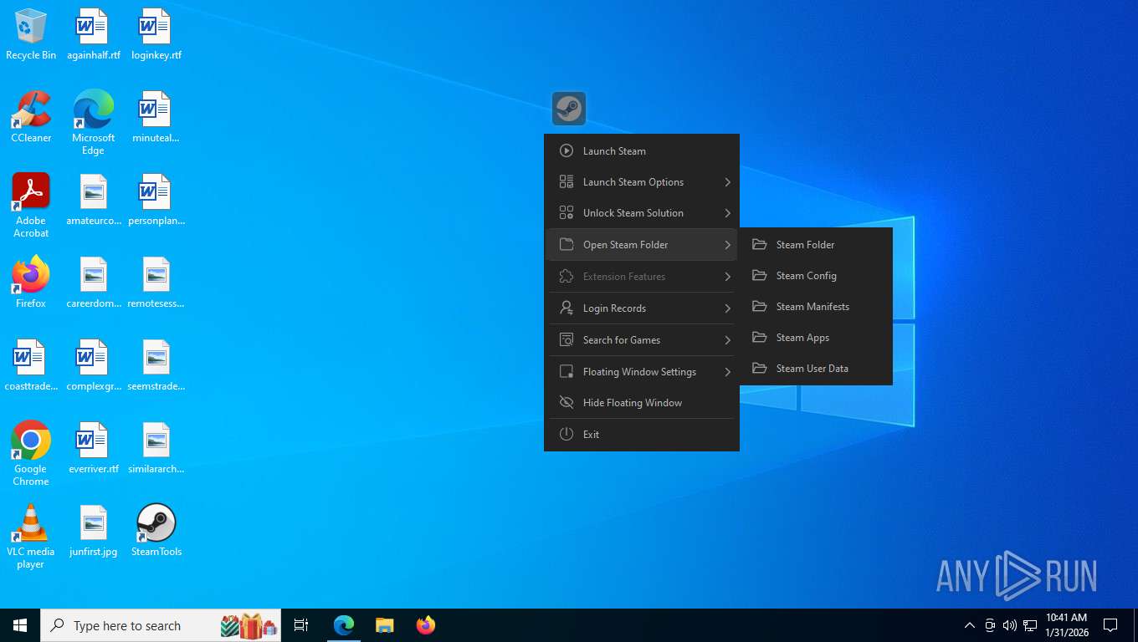Viewport: 1138px width, 642px height.
Task: Open Firefox from the taskbar
Action: click(426, 625)
